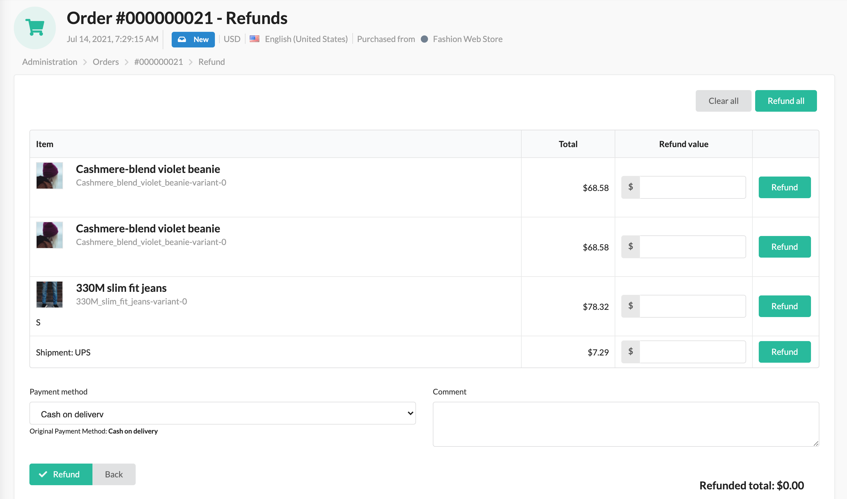This screenshot has width=847, height=499.
Task: Click Refund button for first beanie item
Action: (x=784, y=187)
